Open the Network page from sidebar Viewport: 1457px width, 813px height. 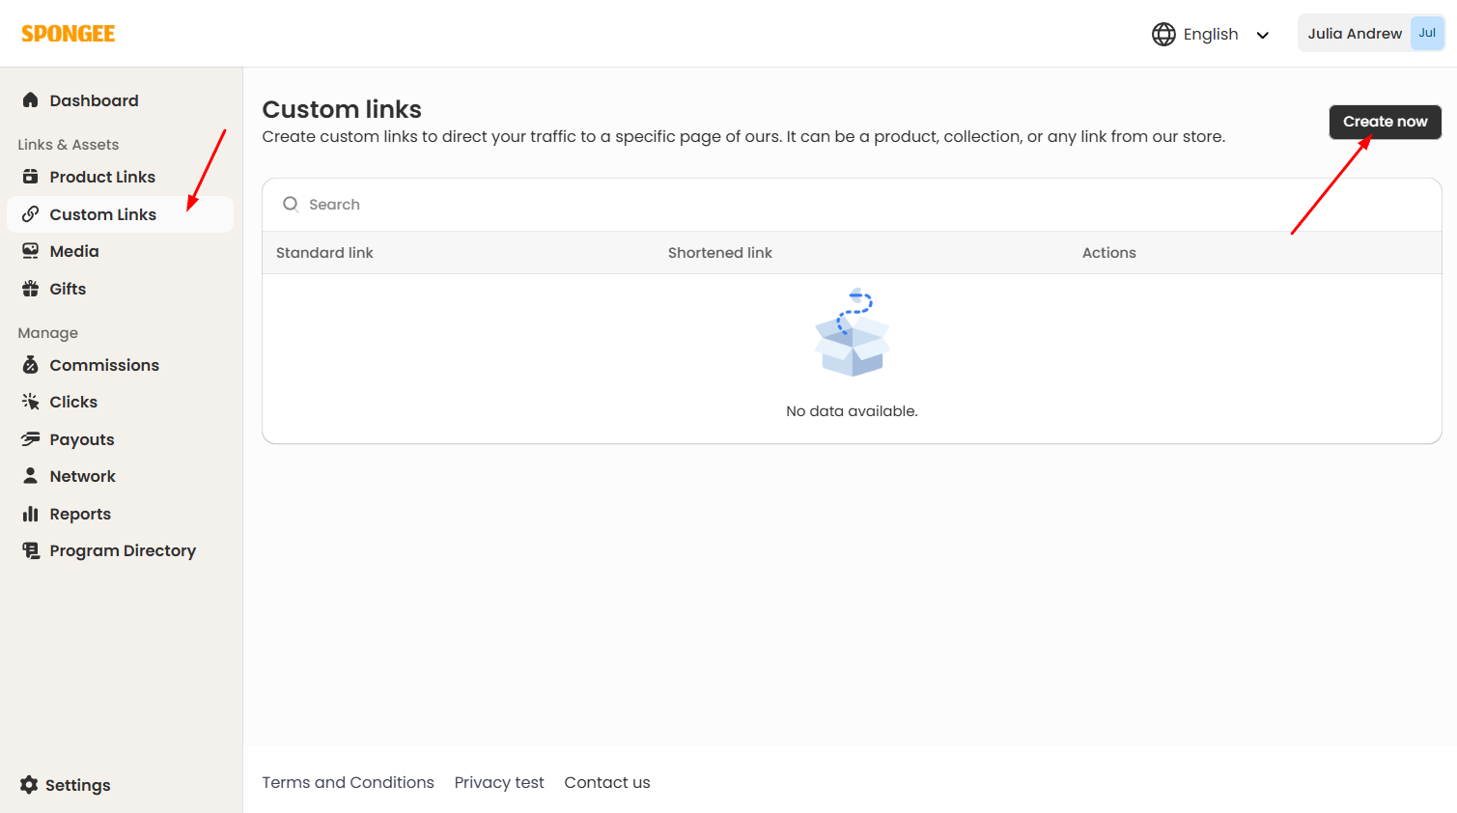82,476
